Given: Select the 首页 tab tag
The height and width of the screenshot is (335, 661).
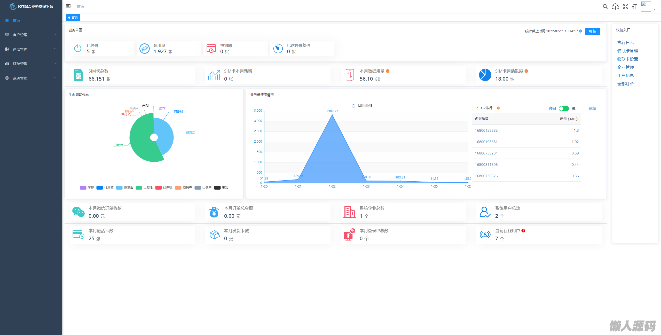Looking at the screenshot, I should click(x=73, y=17).
